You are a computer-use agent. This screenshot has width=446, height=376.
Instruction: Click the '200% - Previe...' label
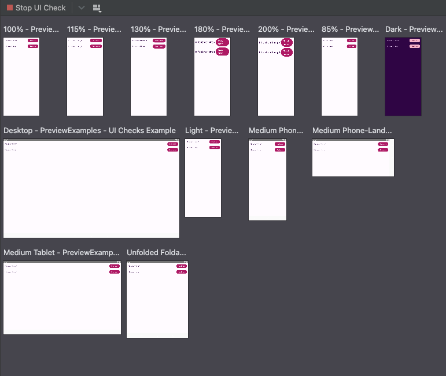pyautogui.click(x=286, y=30)
